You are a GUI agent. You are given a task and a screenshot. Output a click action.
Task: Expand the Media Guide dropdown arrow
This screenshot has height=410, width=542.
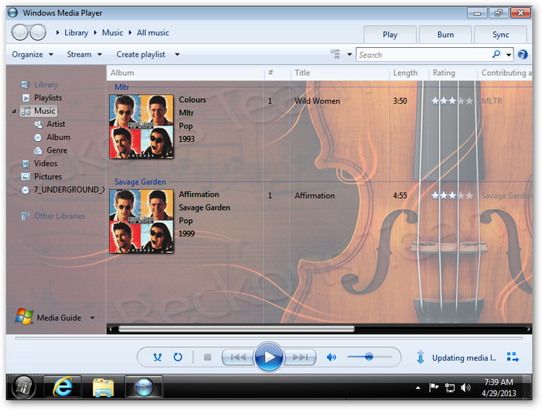click(92, 318)
